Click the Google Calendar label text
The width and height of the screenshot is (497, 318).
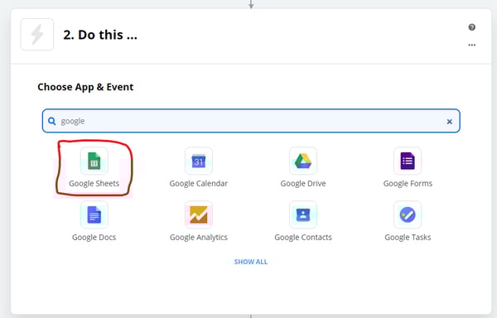(x=199, y=184)
